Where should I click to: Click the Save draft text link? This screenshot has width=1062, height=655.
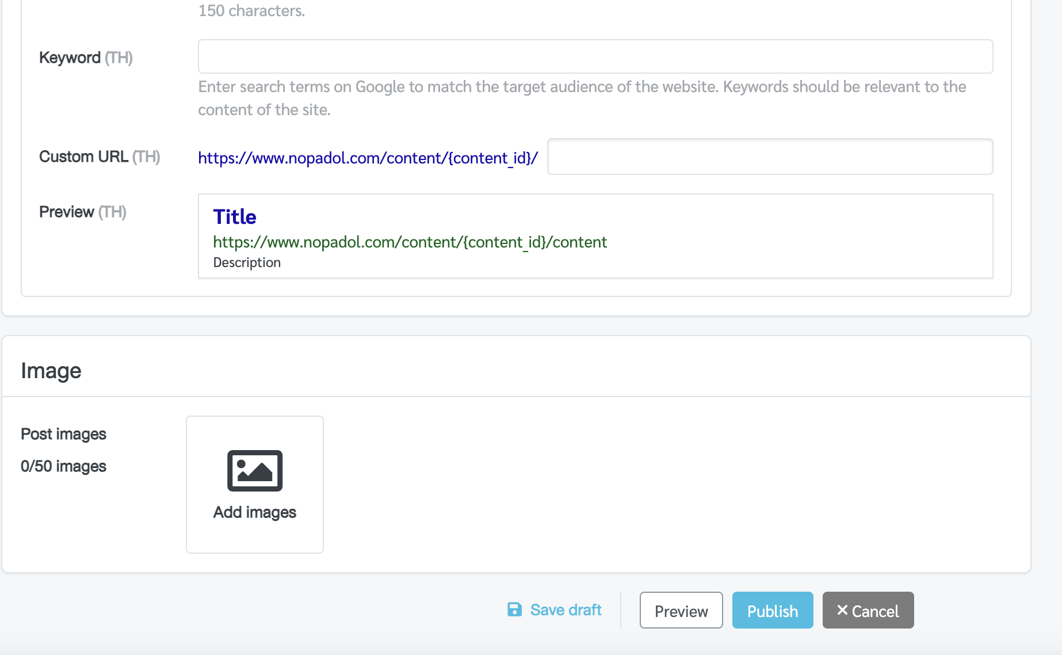(566, 610)
